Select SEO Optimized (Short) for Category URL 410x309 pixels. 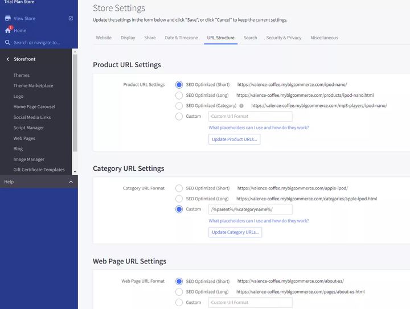point(179,188)
